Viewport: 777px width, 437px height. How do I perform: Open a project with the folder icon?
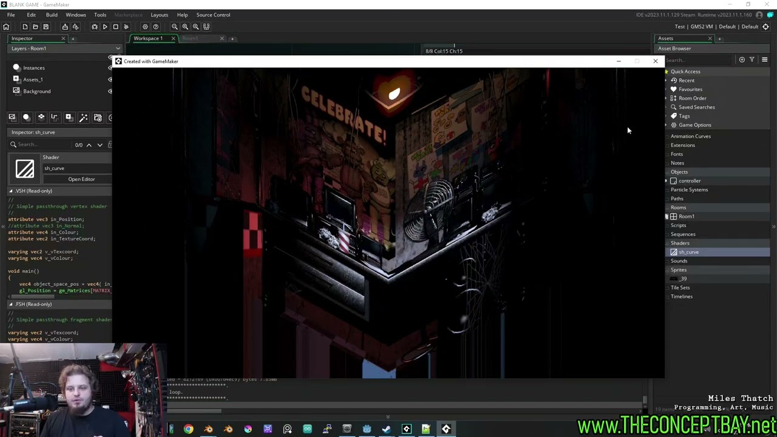point(35,27)
